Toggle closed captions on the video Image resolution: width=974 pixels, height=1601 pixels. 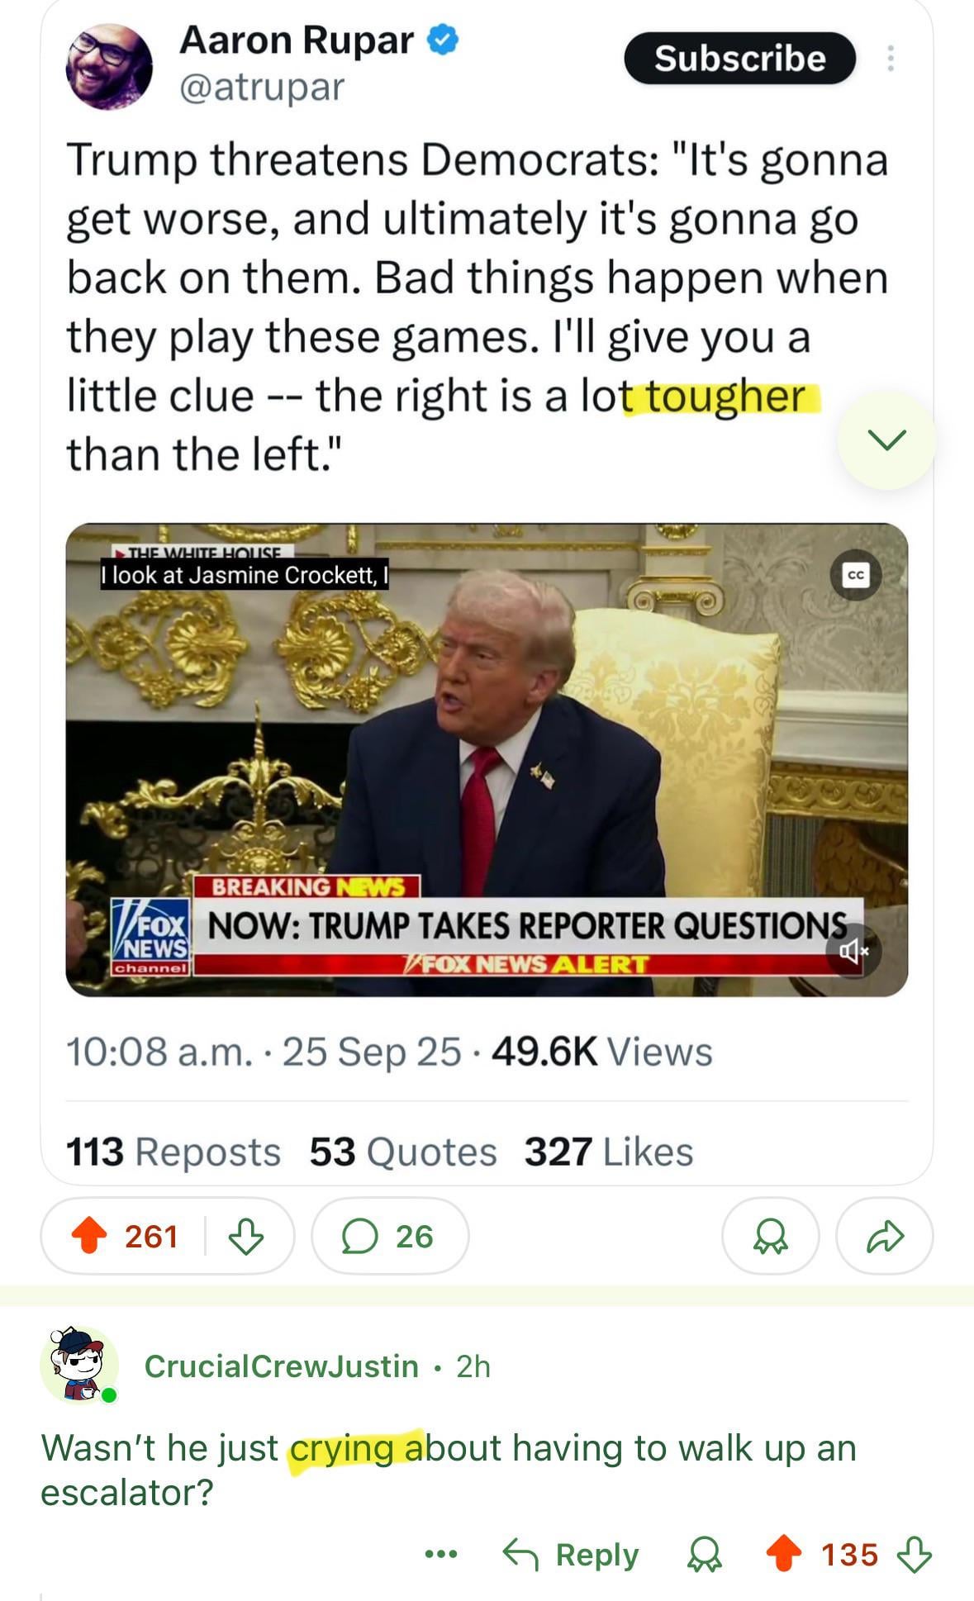tap(857, 575)
